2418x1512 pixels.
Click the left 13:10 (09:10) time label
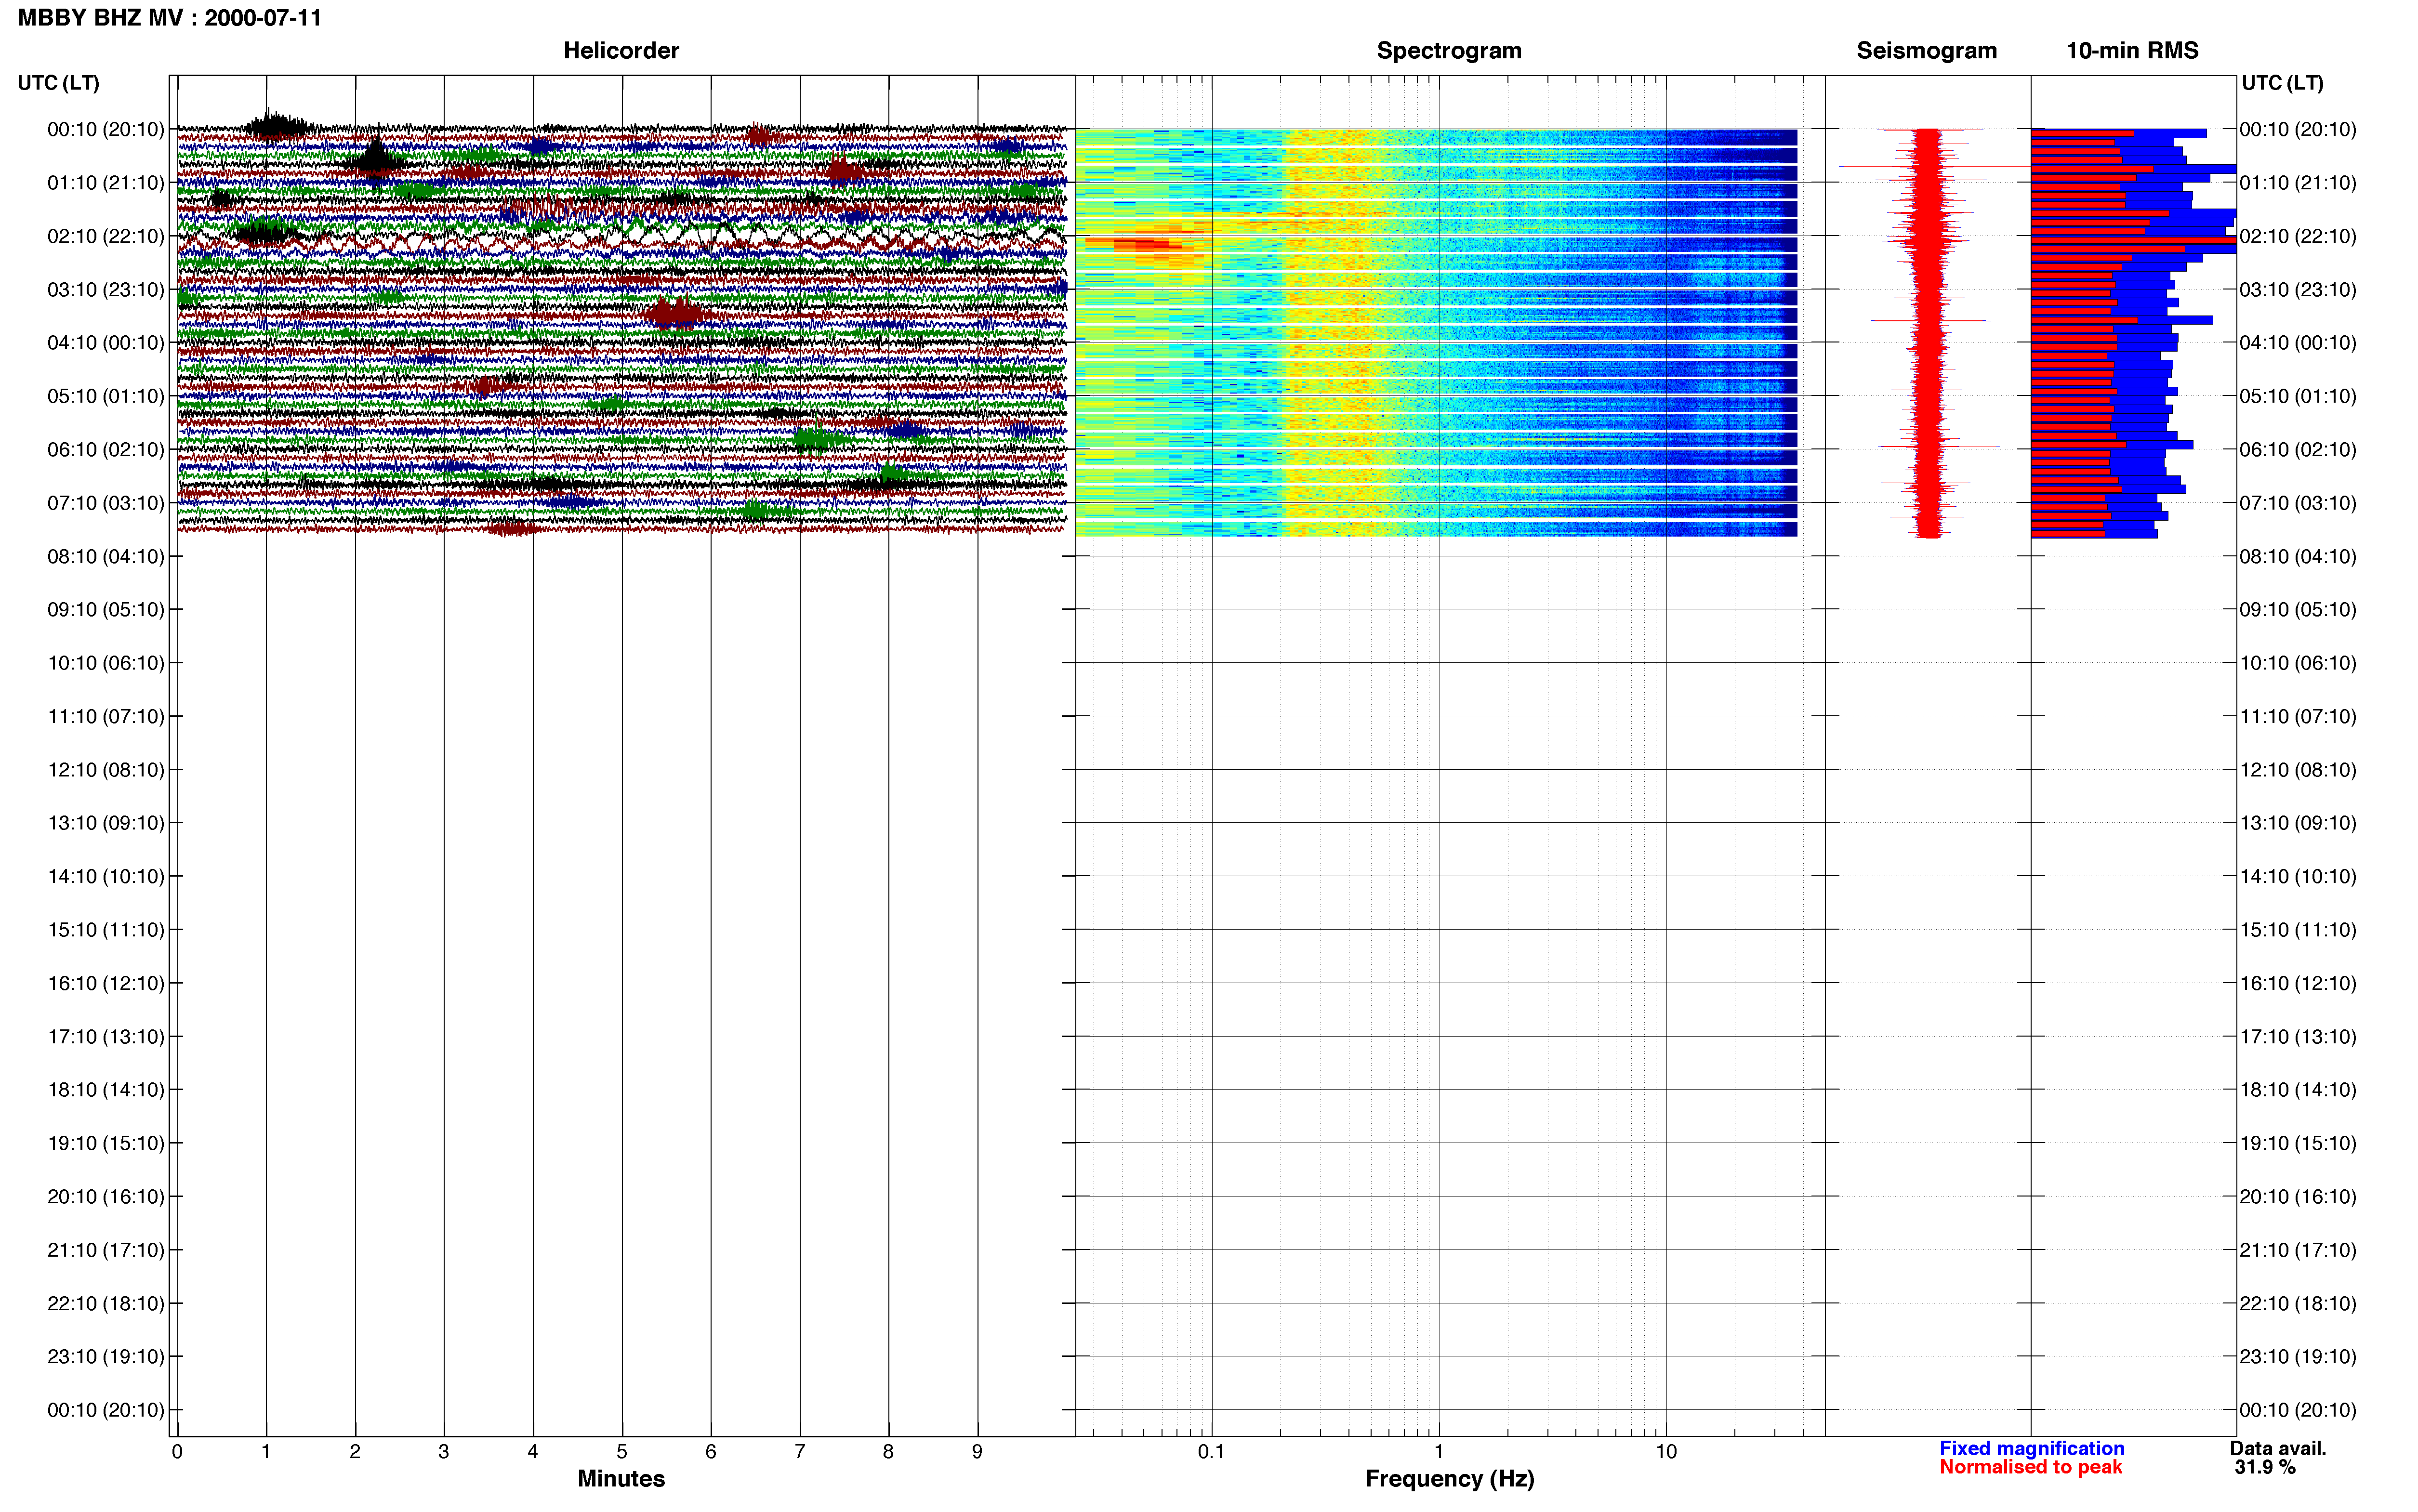pyautogui.click(x=106, y=823)
